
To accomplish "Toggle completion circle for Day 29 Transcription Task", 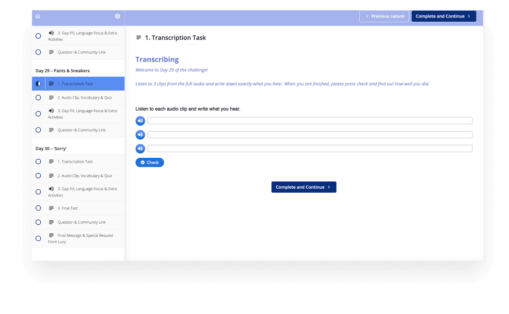I will [x=38, y=84].
